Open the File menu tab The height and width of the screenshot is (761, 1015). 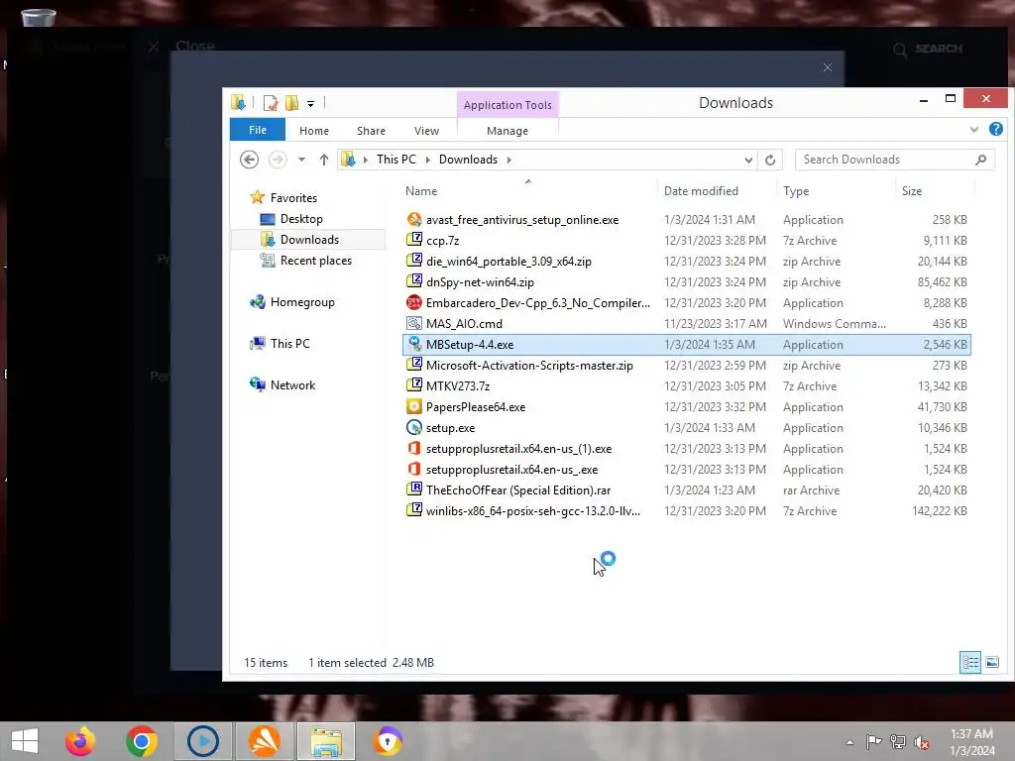pyautogui.click(x=258, y=130)
